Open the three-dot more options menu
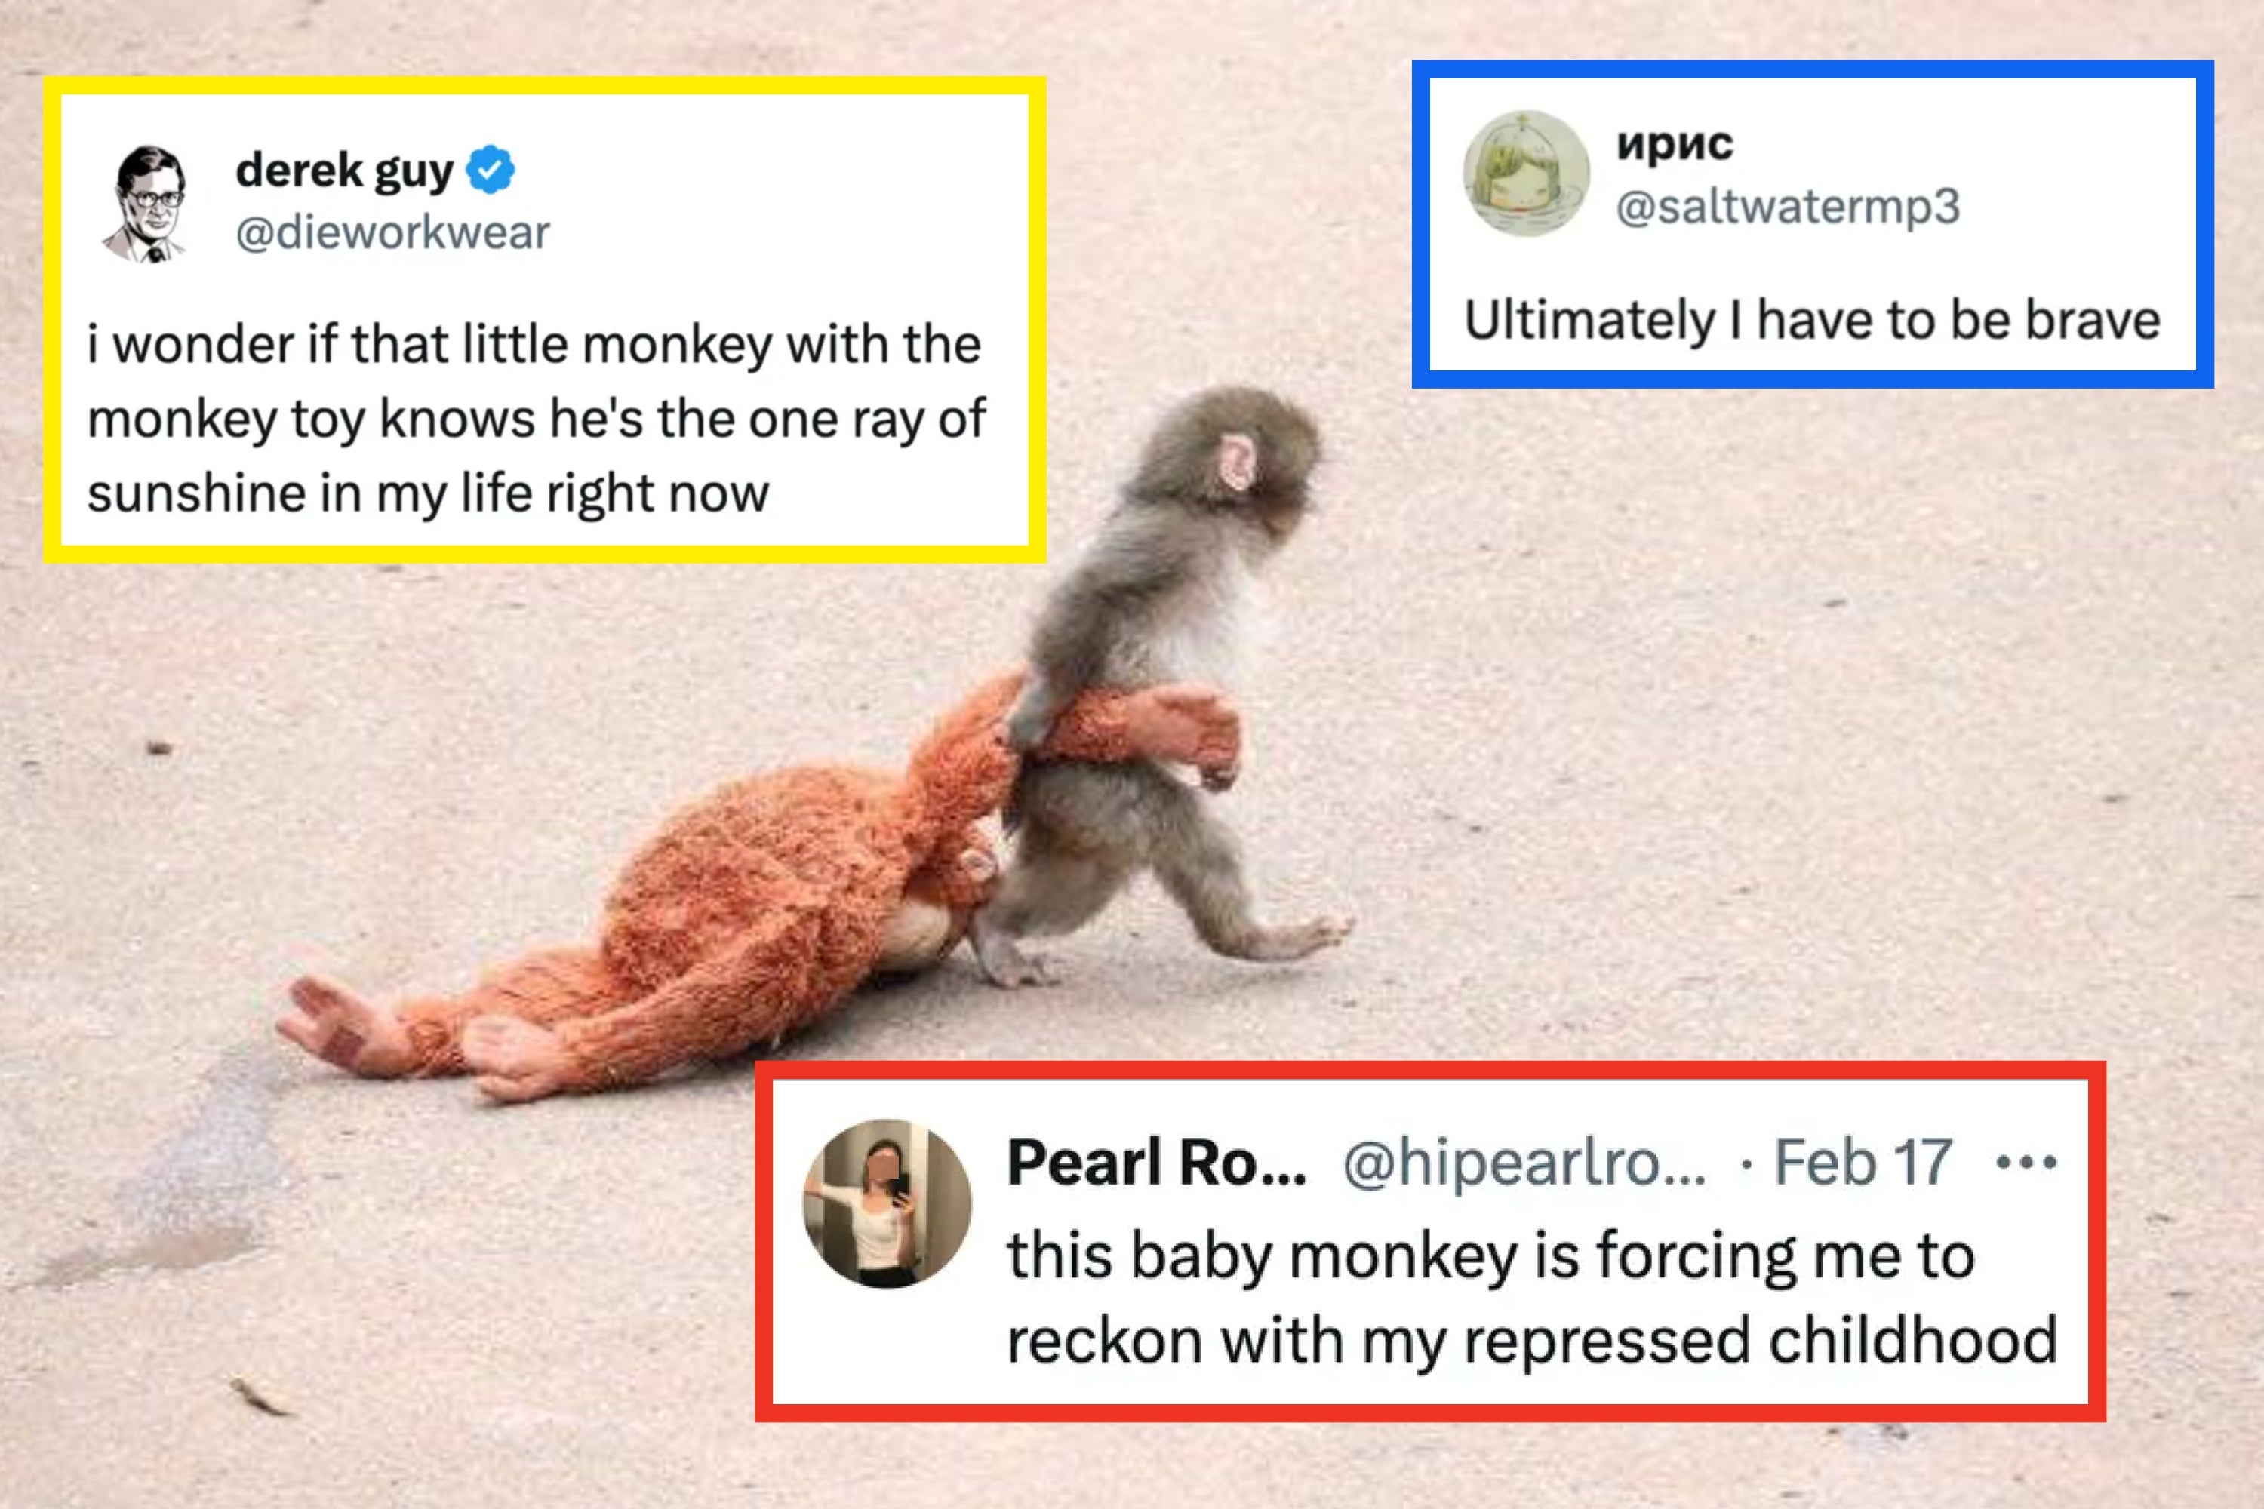This screenshot has height=1509, width=2264. pyautogui.click(x=2026, y=1163)
